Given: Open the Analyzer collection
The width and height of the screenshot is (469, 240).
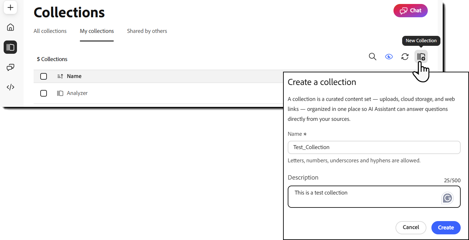Looking at the screenshot, I should (77, 93).
